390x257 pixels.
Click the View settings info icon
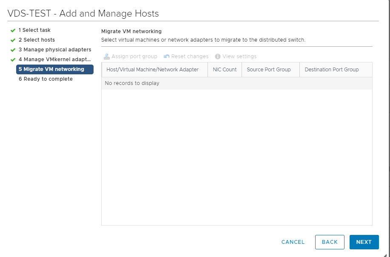(x=218, y=56)
